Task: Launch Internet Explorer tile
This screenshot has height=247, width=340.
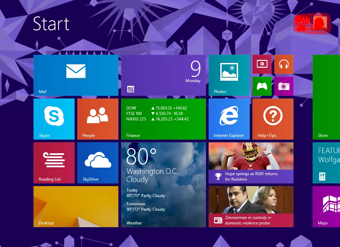Action: point(229,119)
